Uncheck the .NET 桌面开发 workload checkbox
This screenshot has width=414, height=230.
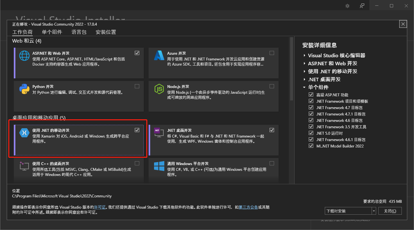point(272,130)
